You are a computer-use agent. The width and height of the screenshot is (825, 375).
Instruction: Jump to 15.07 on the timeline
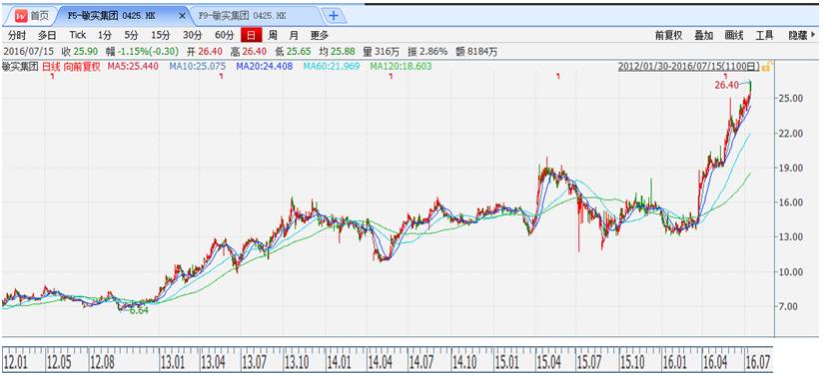tap(590, 362)
